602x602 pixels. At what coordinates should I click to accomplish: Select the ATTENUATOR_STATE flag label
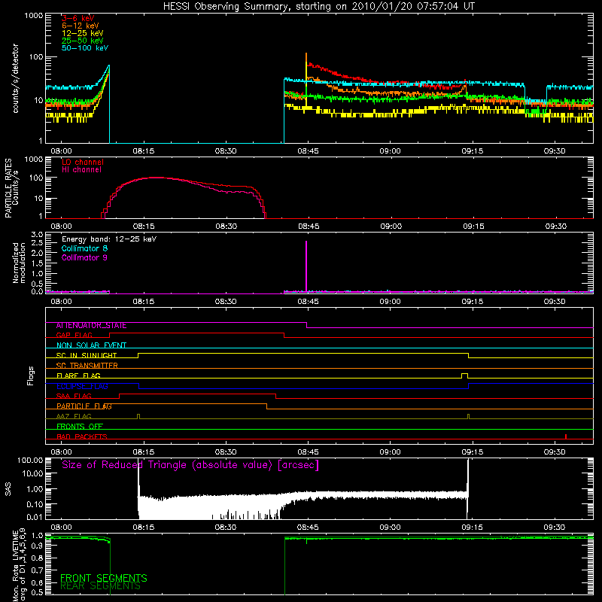pos(91,326)
